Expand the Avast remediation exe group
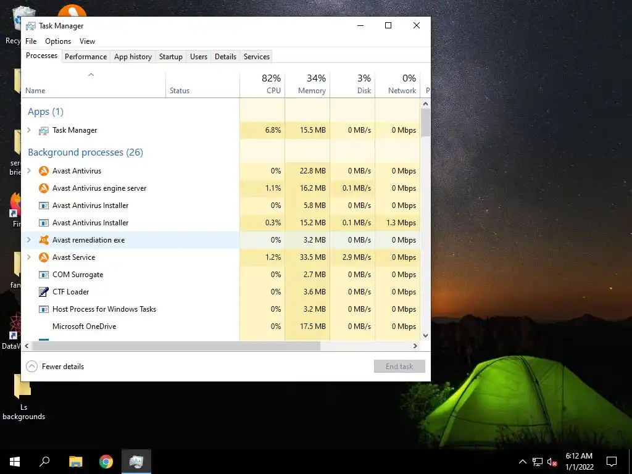Image resolution: width=632 pixels, height=474 pixels. (x=29, y=240)
